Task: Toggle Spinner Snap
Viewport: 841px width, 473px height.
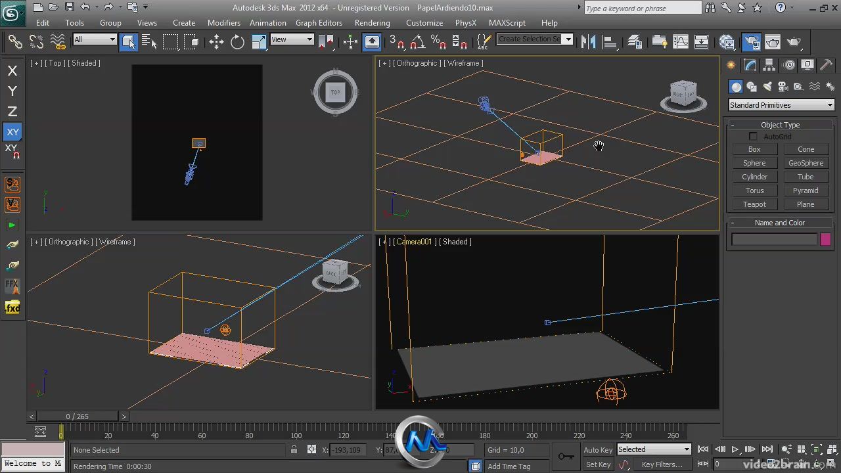Action: tap(459, 42)
